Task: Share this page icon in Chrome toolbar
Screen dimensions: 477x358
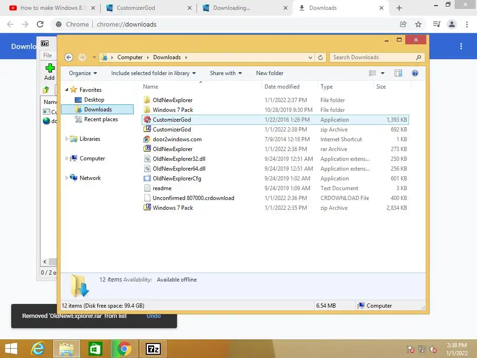Action: (403, 24)
